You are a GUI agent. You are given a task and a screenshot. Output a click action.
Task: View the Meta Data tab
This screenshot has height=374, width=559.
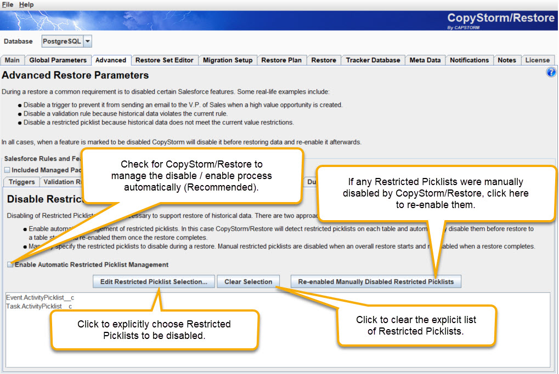(425, 60)
